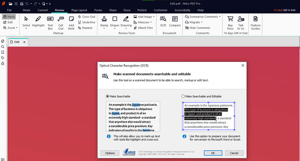This screenshot has width=300, height=161.
Task: Click the Print quick access icon
Action: pyautogui.click(x=22, y=4)
